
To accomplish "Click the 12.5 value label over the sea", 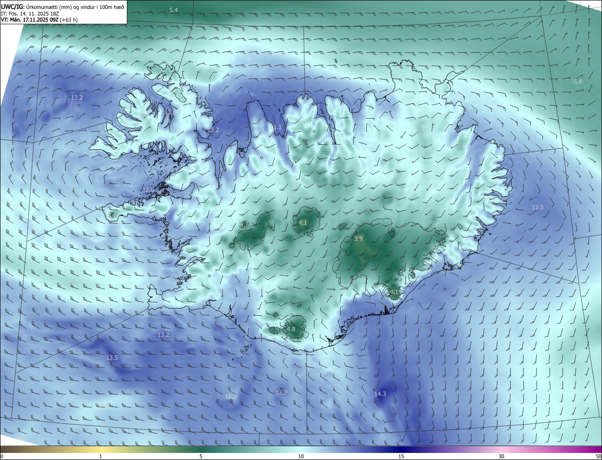I will pyautogui.click(x=538, y=207).
